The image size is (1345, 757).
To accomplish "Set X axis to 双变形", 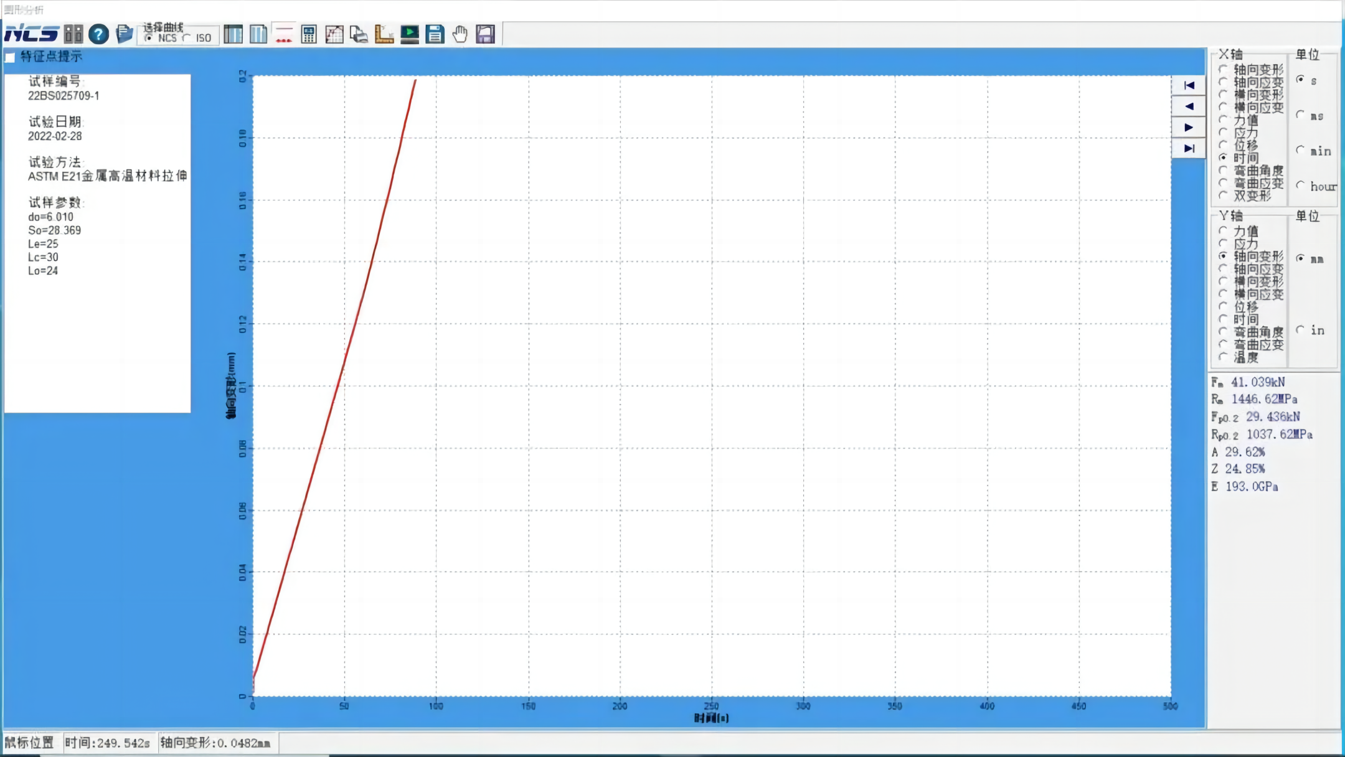I will point(1223,195).
